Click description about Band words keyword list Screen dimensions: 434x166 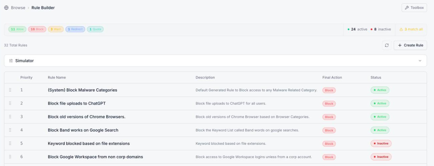coord(247,130)
